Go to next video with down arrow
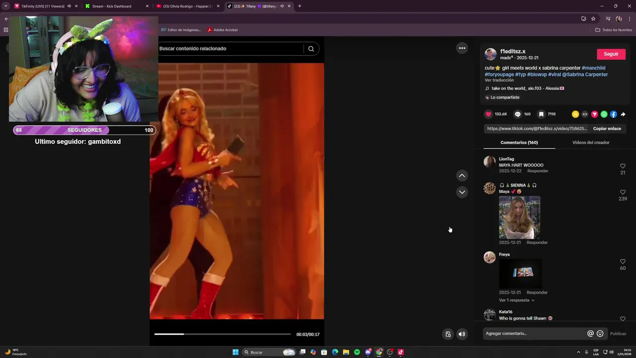Viewport: 636px width, 358px height. click(x=462, y=192)
